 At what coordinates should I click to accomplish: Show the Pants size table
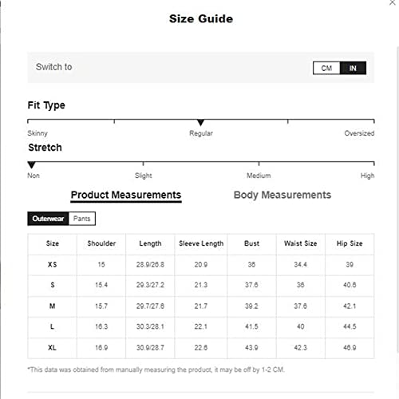82,219
